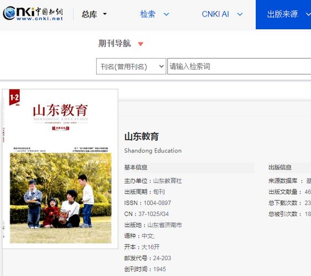
Task: Click the 开本：大16开 line
Action: (x=142, y=247)
